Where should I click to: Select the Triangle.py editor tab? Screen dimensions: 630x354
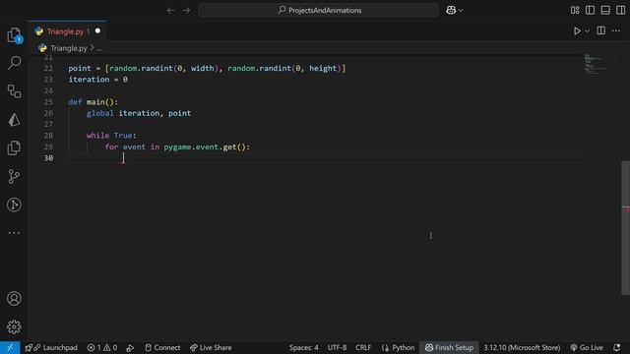(x=67, y=31)
